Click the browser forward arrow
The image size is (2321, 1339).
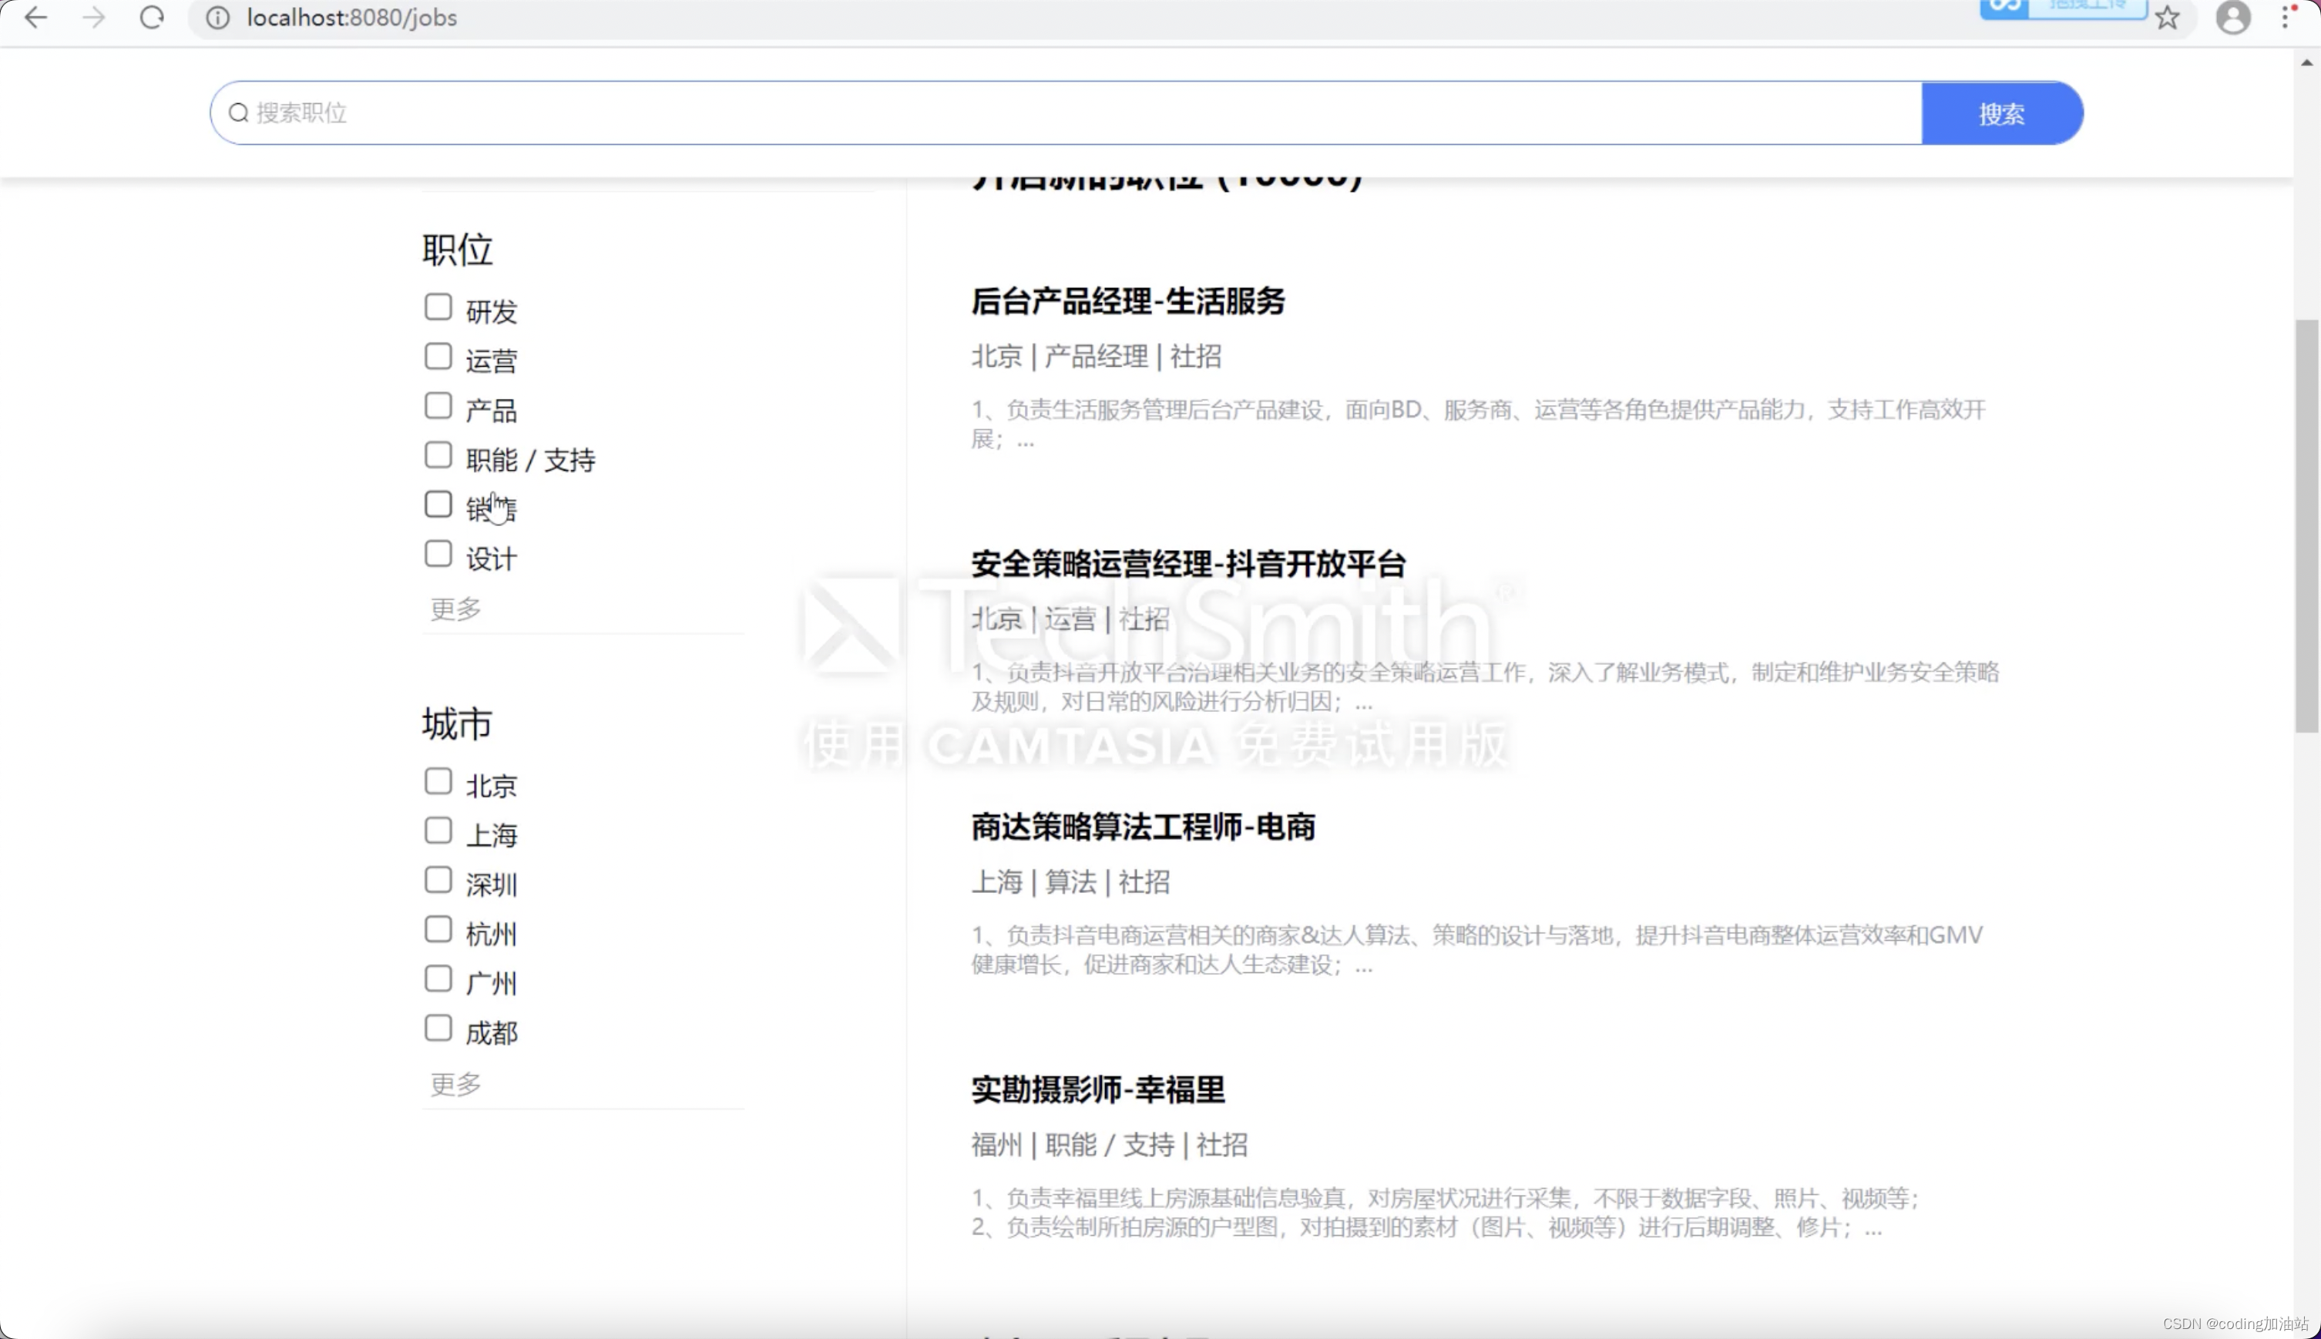click(x=94, y=18)
